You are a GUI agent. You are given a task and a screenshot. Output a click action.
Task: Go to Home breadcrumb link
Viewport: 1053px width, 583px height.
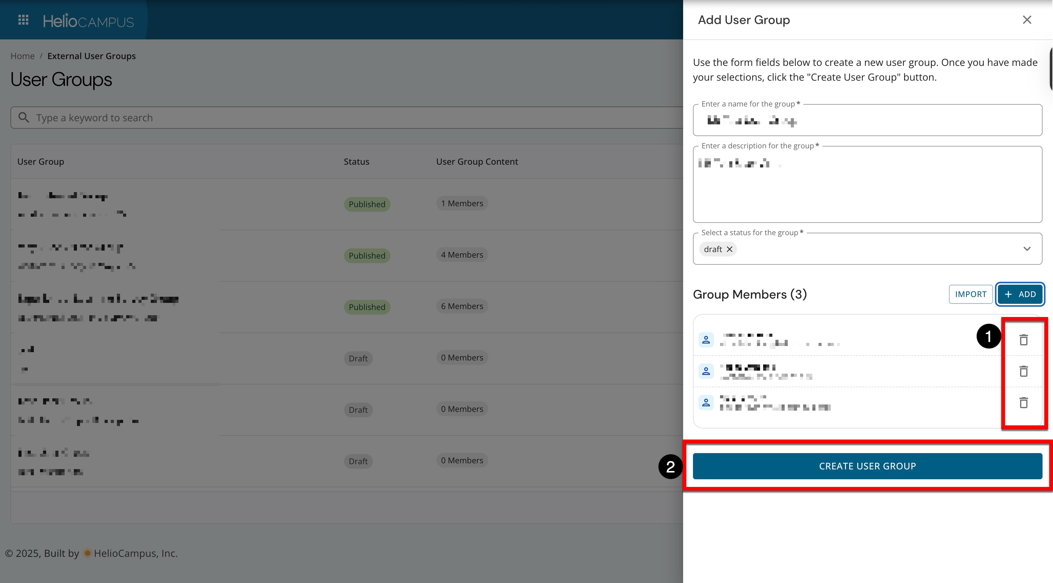point(22,56)
